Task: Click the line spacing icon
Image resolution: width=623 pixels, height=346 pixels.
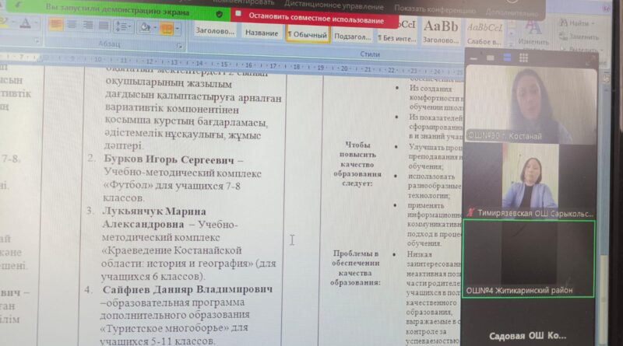Action: tap(123, 26)
